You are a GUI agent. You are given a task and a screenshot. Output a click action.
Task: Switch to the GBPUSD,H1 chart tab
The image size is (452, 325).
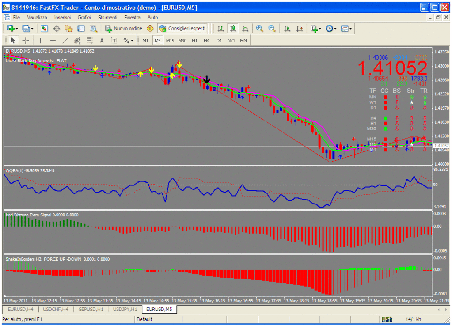(91, 309)
